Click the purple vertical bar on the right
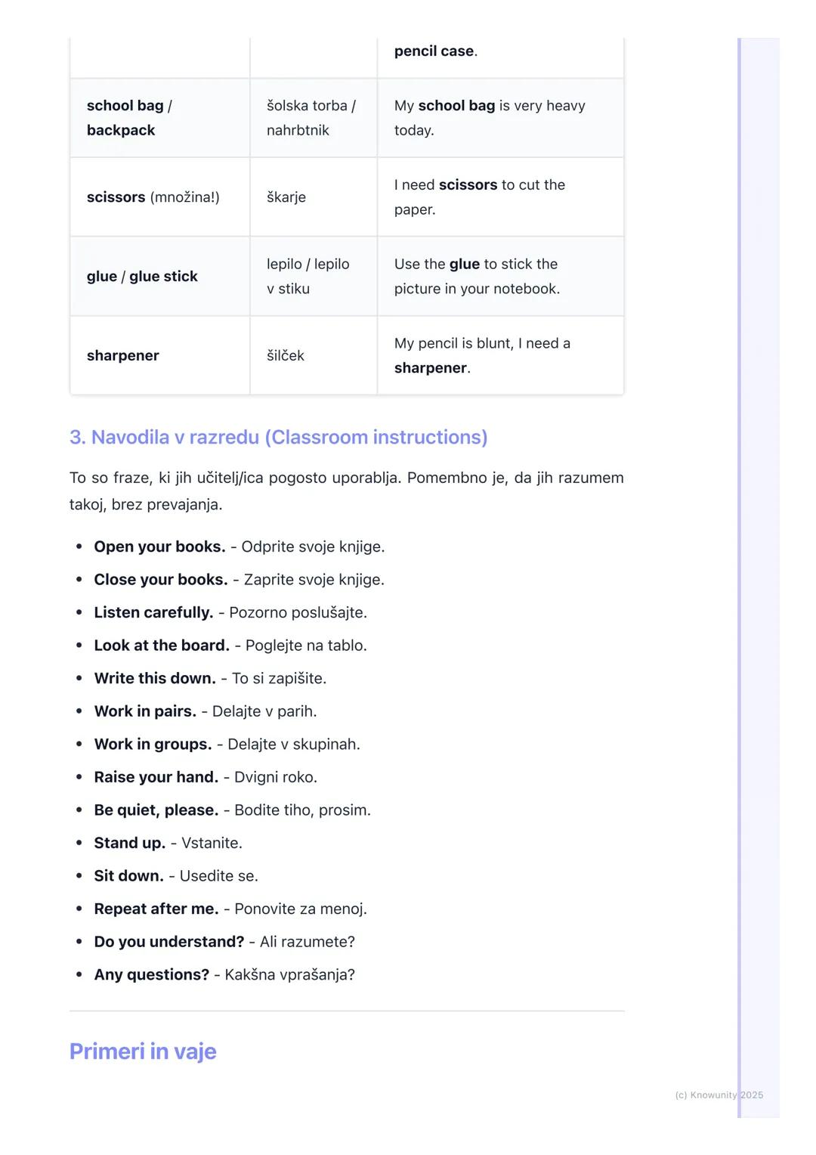816x1155 pixels. click(740, 574)
